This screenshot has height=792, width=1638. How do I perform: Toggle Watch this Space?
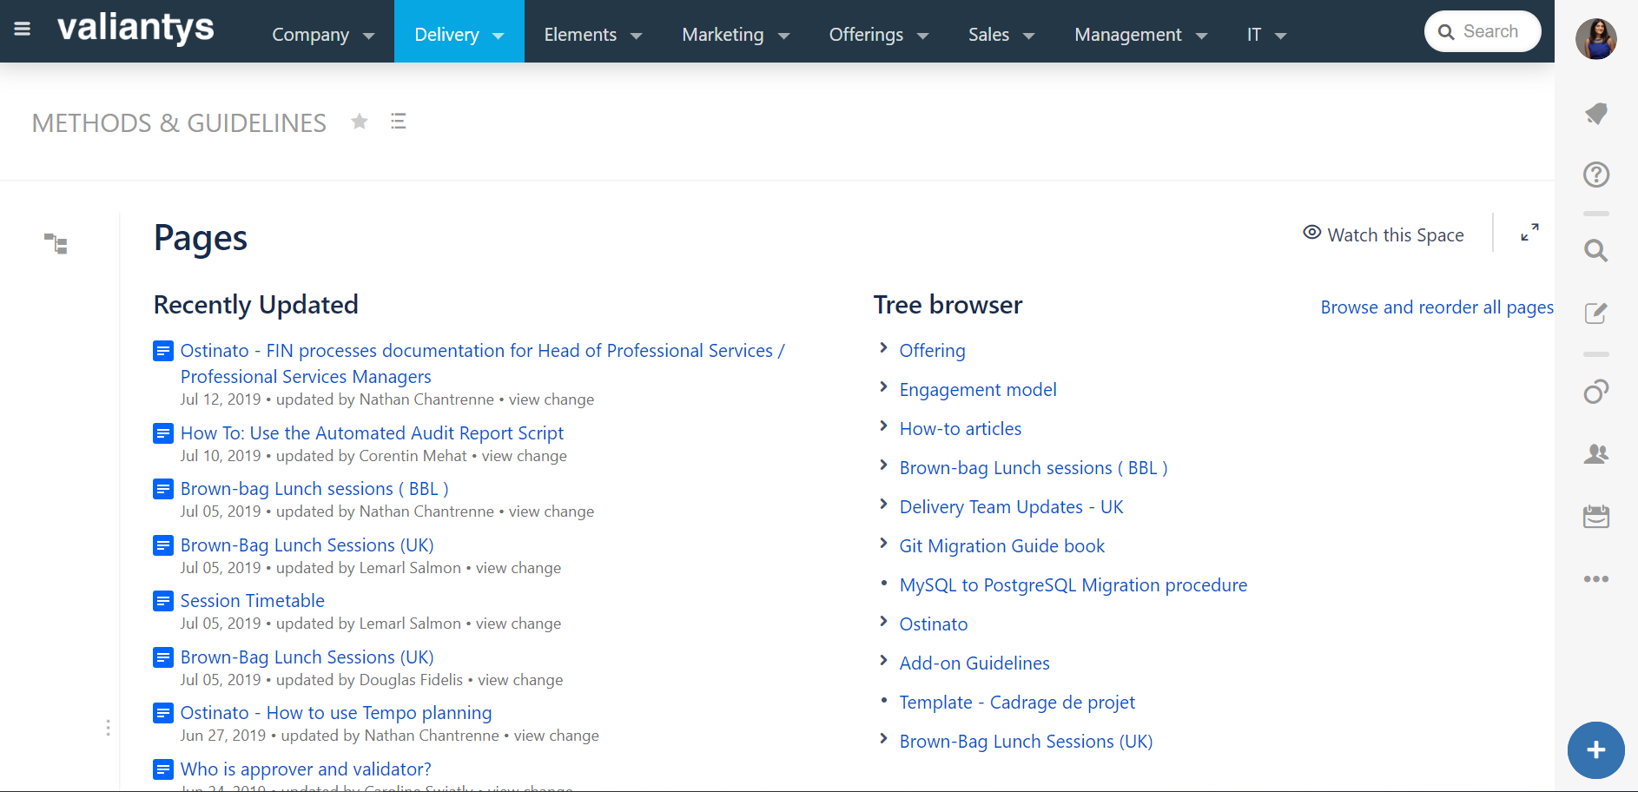pyautogui.click(x=1384, y=234)
